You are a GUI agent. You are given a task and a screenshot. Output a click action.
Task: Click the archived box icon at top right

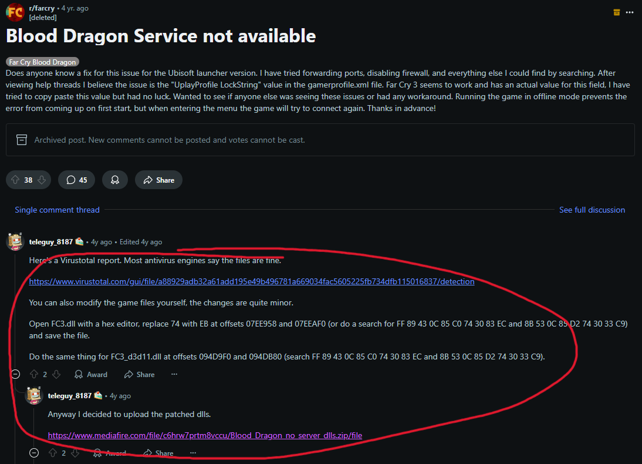616,12
